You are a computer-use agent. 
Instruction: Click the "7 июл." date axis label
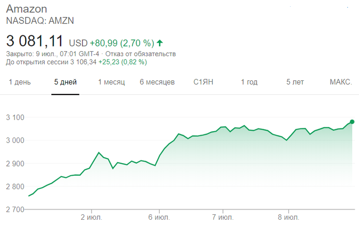click(224, 215)
